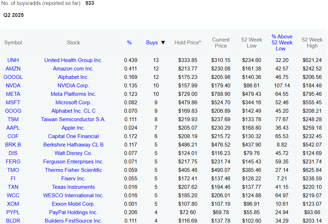This screenshot has width=328, height=224.
Task: Click AMZN portfolio percent 0.411
Action: coord(130,69)
